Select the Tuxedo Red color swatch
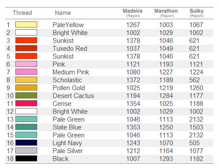219x168 pixels. pyautogui.click(x=26, y=48)
